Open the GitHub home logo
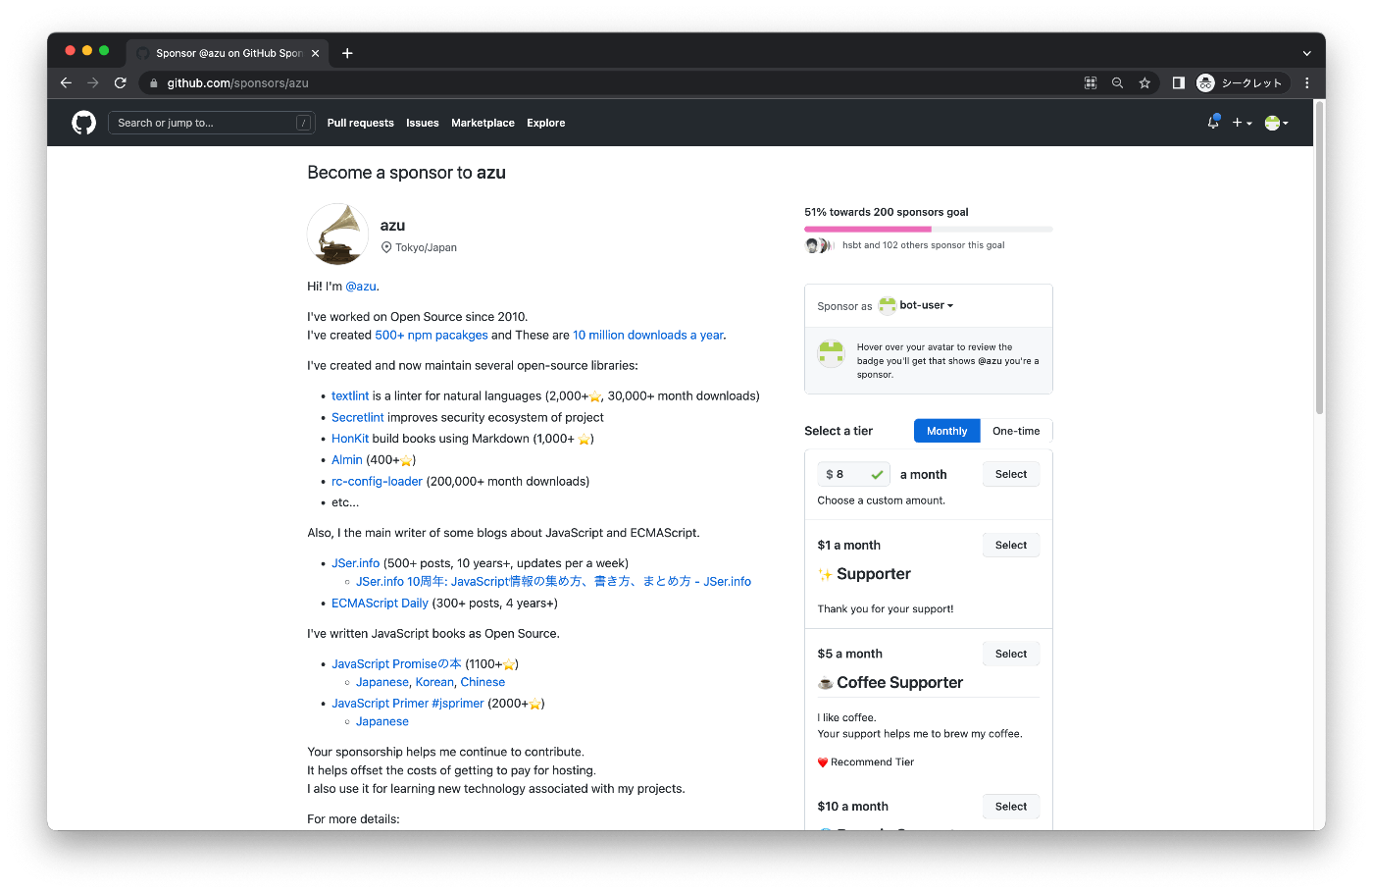Screen dimensions: 1373x893 [83, 123]
